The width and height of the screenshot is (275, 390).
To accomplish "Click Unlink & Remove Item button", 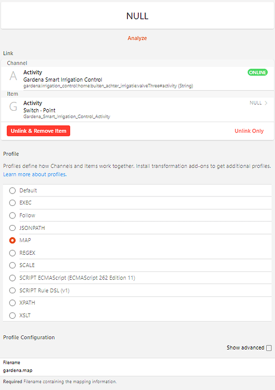I will point(38,131).
